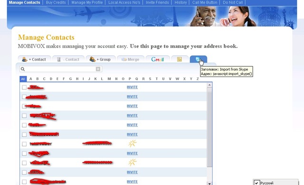Filter contacts by letter M

tap(109, 79)
